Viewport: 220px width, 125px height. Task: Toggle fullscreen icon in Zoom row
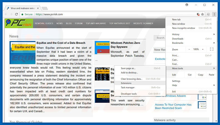(x=212, y=49)
